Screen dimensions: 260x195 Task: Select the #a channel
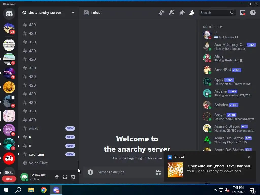49,137
